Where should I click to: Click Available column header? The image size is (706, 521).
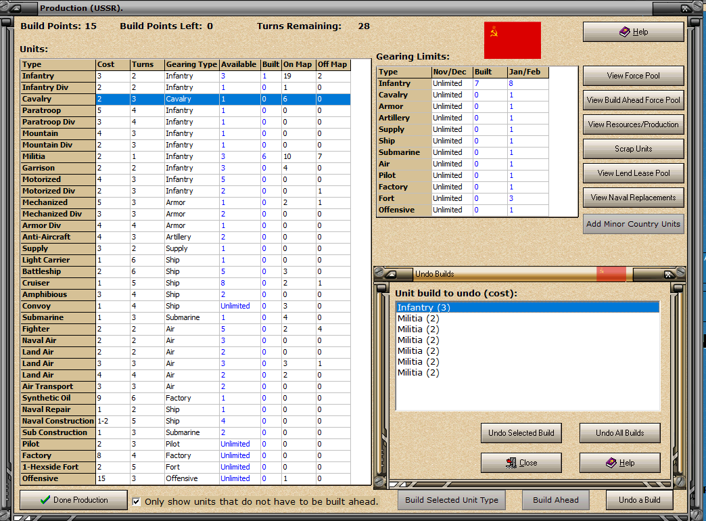click(240, 64)
